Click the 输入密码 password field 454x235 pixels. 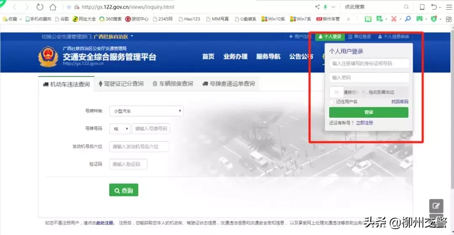point(369,77)
